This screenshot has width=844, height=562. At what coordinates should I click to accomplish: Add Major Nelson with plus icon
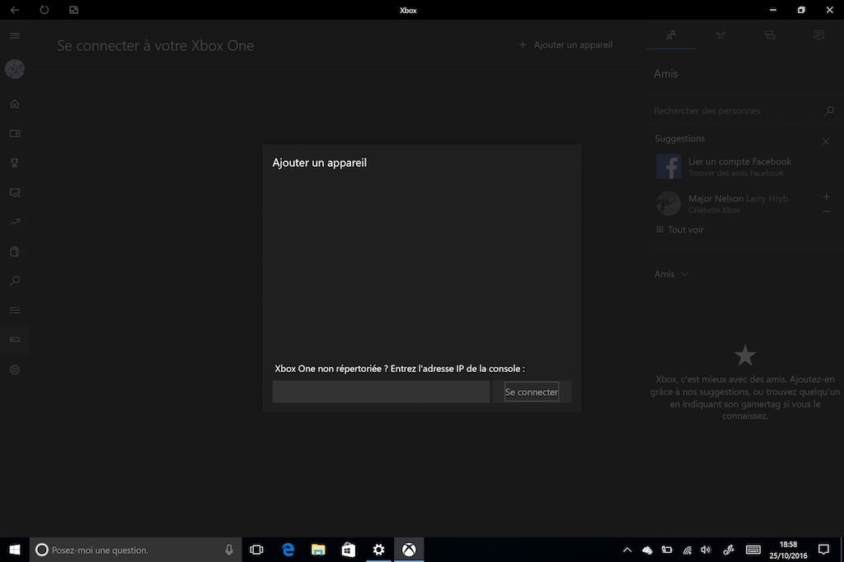coord(826,197)
